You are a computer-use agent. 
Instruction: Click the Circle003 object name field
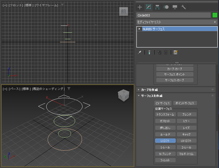[x=174, y=15]
